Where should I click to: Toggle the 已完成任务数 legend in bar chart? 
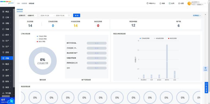[x=145, y=38]
